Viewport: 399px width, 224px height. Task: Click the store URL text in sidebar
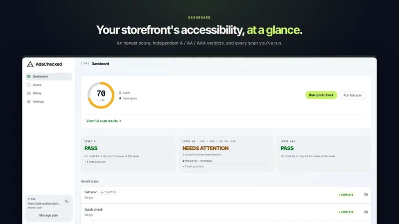(44, 204)
